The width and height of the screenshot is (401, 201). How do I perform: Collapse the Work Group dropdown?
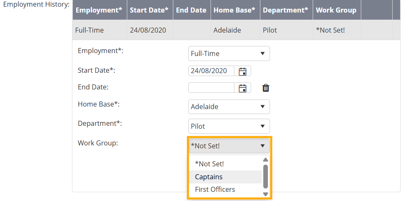[x=229, y=146]
